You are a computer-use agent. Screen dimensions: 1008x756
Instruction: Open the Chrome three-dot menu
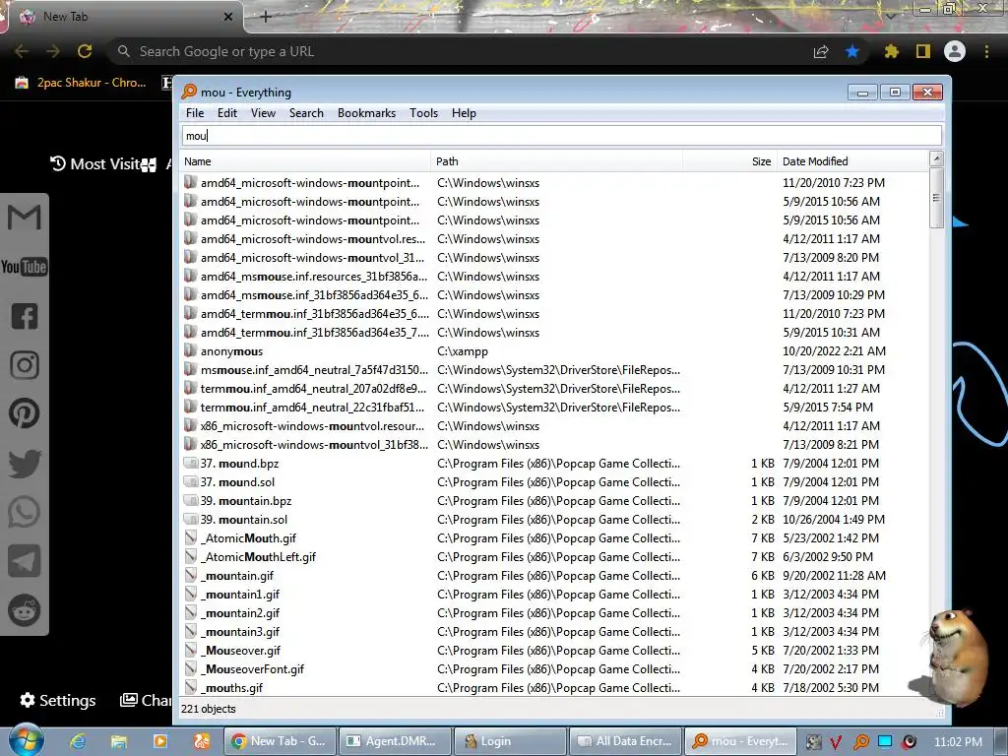(x=986, y=51)
